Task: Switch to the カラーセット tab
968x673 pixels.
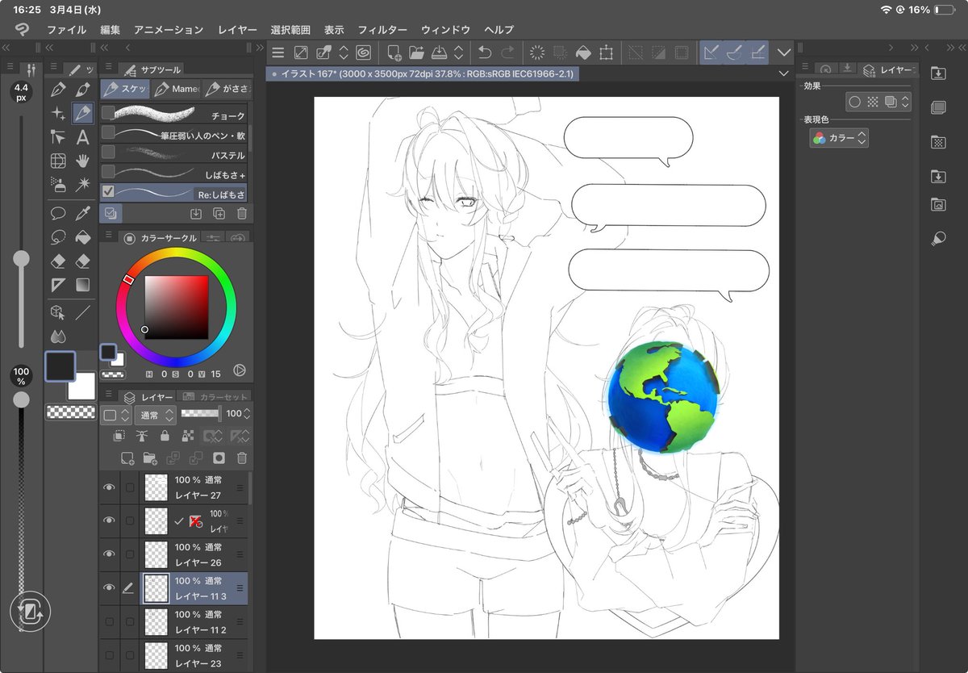Action: coord(224,397)
